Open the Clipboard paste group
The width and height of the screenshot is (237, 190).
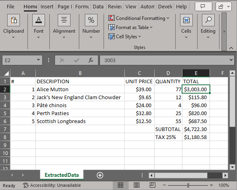point(14,27)
